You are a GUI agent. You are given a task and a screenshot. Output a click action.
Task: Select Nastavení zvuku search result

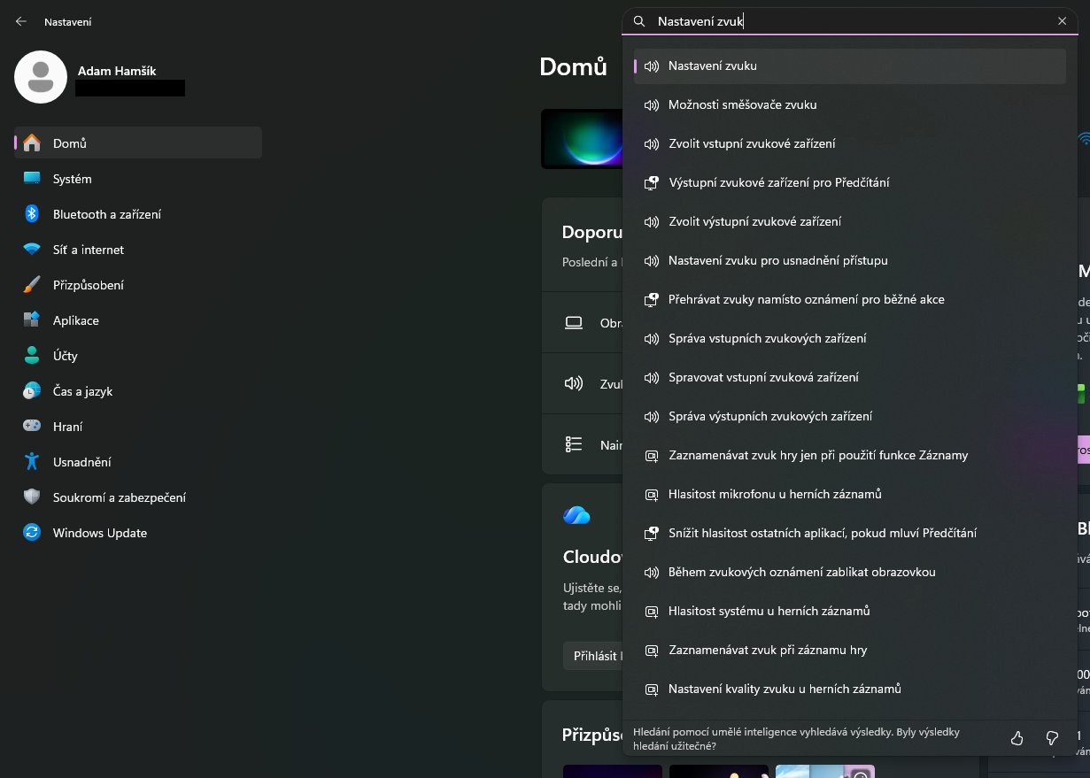click(712, 65)
